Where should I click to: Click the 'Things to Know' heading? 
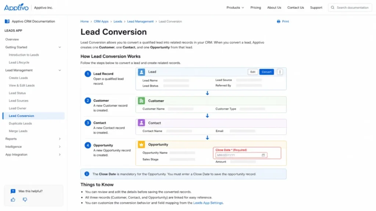[x=97, y=185]
